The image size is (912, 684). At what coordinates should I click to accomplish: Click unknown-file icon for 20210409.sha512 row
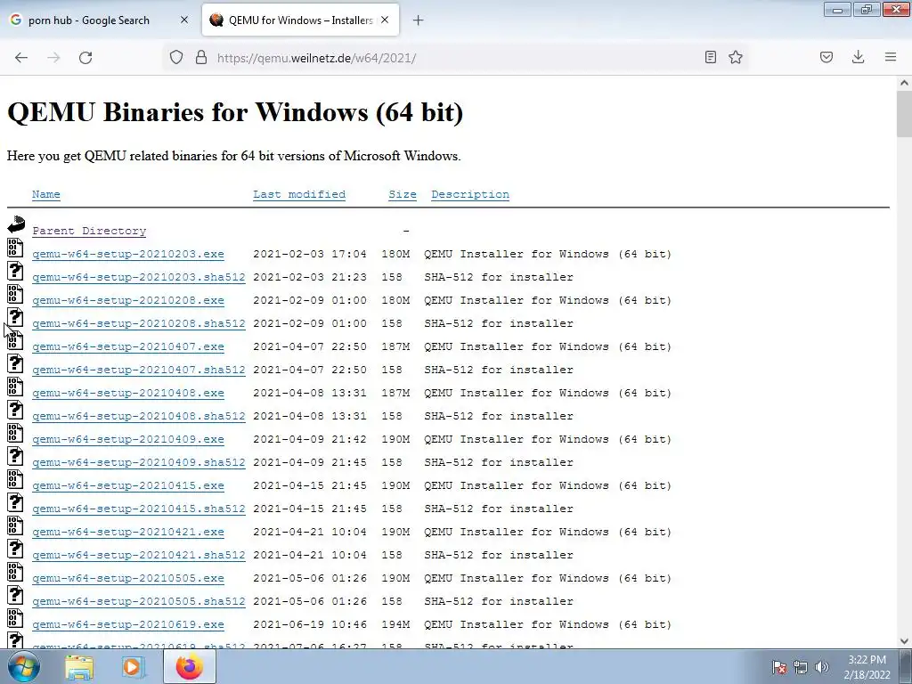[x=15, y=455]
